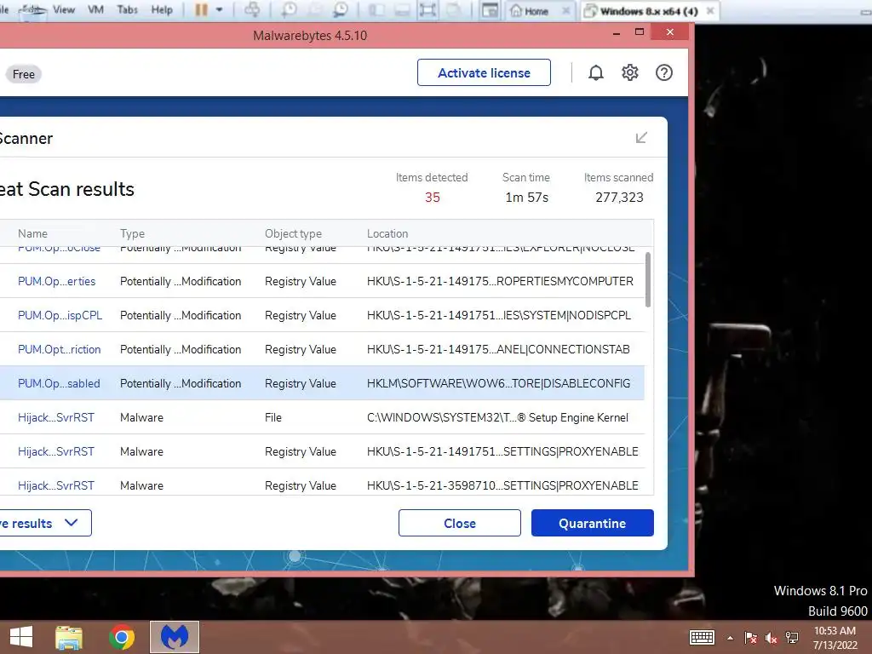This screenshot has width=872, height=654.
Task: Click the Items detected count 35
Action: pyautogui.click(x=432, y=198)
